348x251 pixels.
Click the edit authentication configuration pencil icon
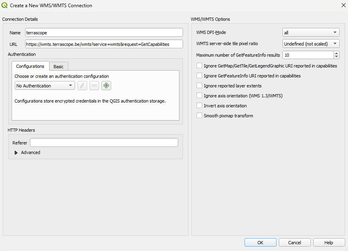pyautogui.click(x=82, y=85)
